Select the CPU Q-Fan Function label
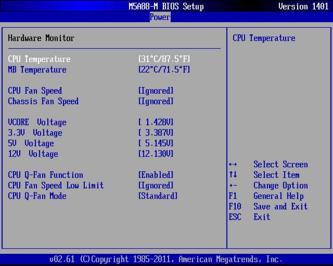The height and width of the screenshot is (266, 333). click(46, 175)
